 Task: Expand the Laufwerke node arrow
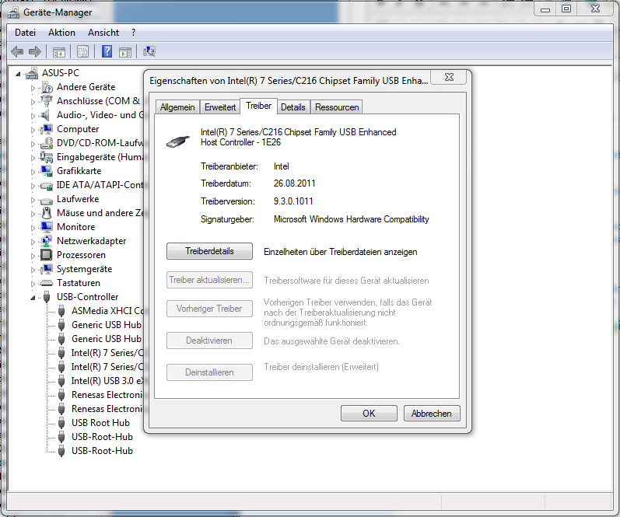33,200
